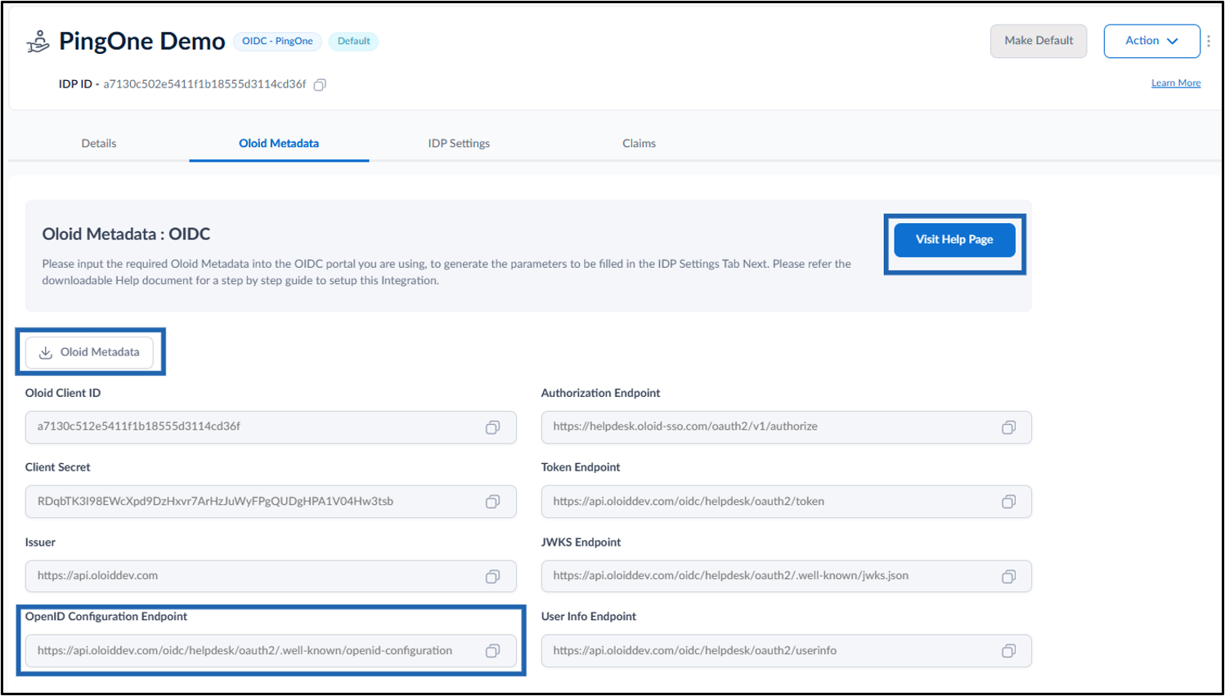
Task: Click the Oloid Client ID field
Action: click(271, 427)
